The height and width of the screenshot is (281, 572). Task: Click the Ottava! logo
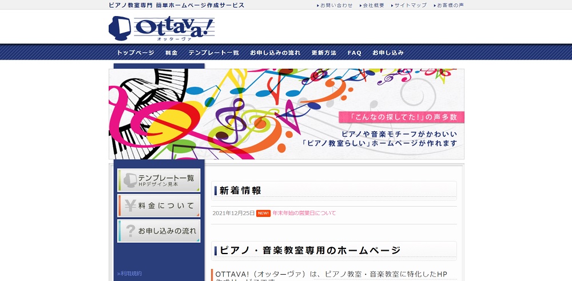[x=162, y=28]
